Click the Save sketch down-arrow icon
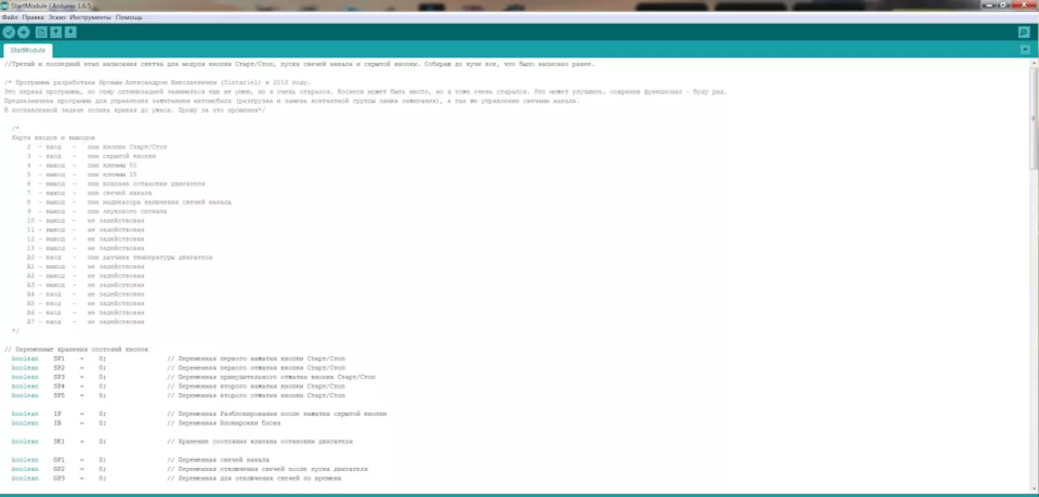 coord(71,32)
